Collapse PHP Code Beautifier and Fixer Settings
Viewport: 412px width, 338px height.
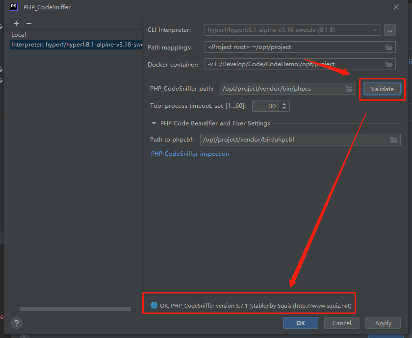(x=154, y=123)
